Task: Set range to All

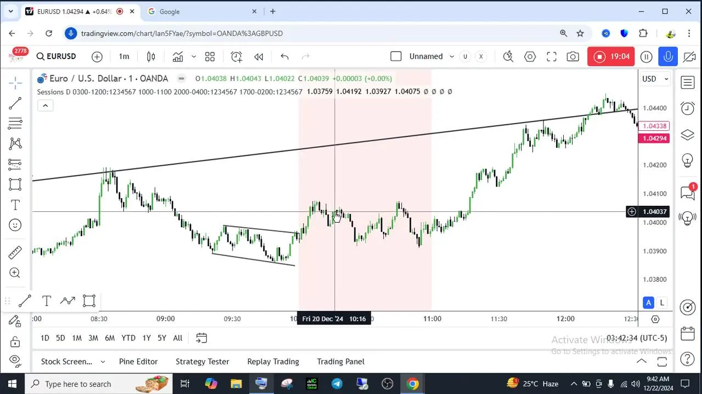Action: 178,338
